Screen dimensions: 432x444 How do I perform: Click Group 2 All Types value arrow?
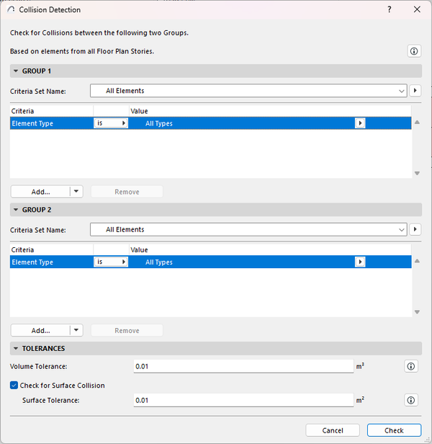361,262
